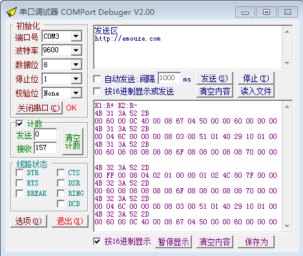The height and width of the screenshot is (256, 303).
Task: Click the 停止 (T) button
Action: point(256,78)
